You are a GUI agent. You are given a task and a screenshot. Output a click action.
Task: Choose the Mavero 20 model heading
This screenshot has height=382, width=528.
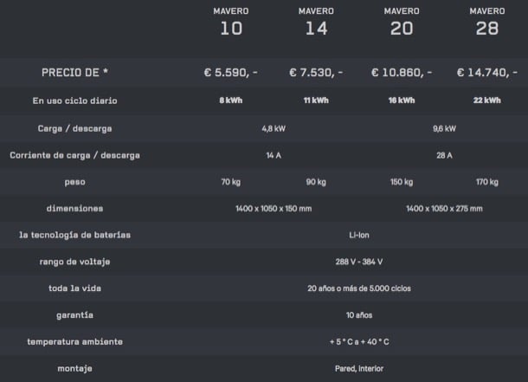tap(401, 22)
